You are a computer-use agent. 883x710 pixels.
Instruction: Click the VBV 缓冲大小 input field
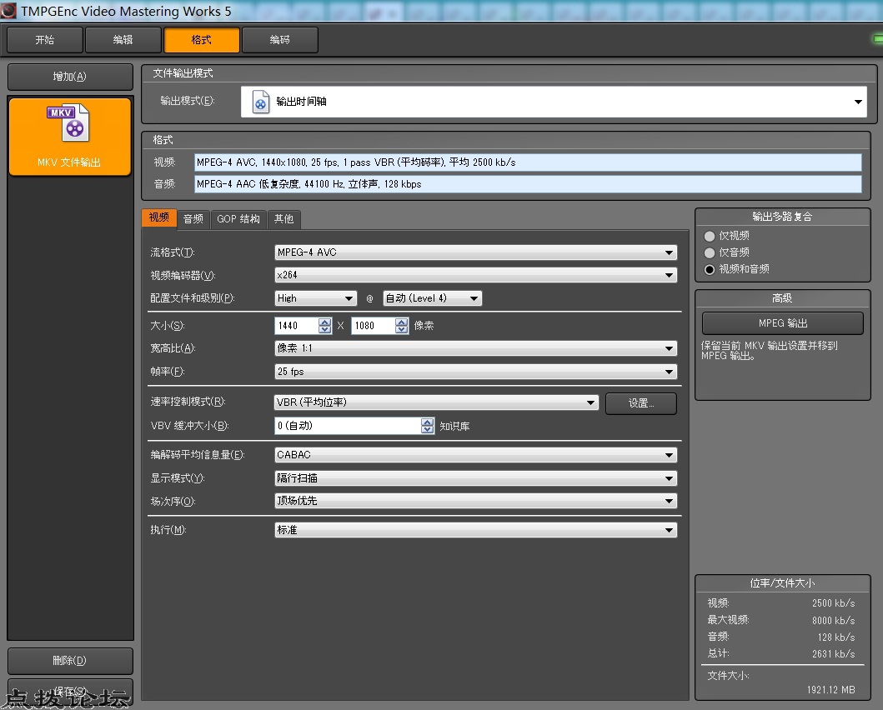(x=348, y=426)
